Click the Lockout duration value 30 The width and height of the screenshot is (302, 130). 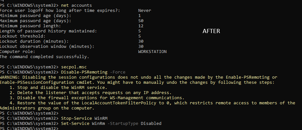pos(141,41)
